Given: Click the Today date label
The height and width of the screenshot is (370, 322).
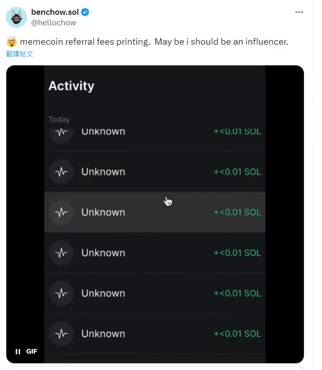Looking at the screenshot, I should click(59, 119).
